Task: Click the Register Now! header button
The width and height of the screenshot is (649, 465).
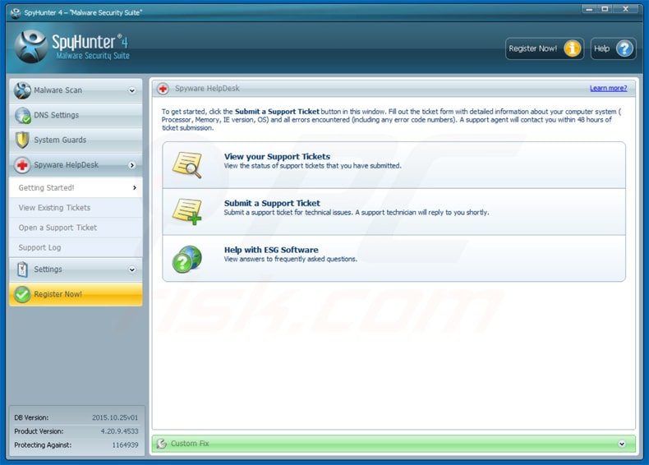Action: (545, 48)
